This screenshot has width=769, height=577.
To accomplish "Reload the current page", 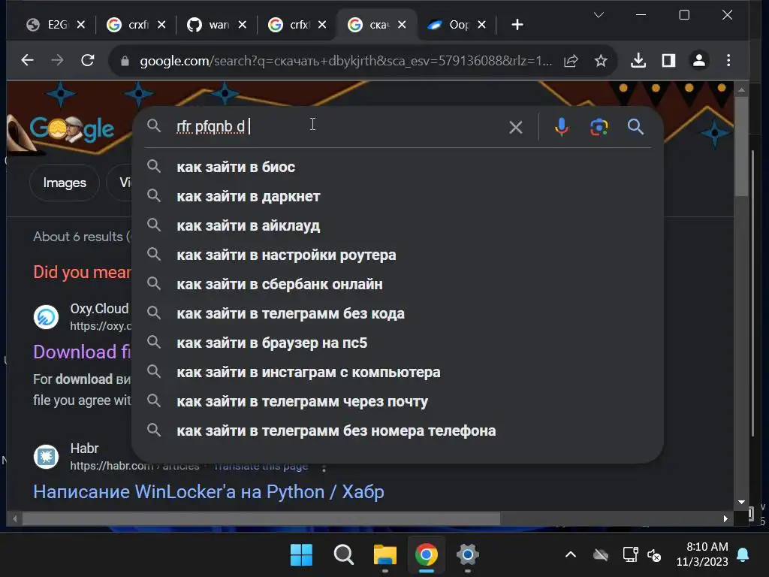I will pos(88,60).
